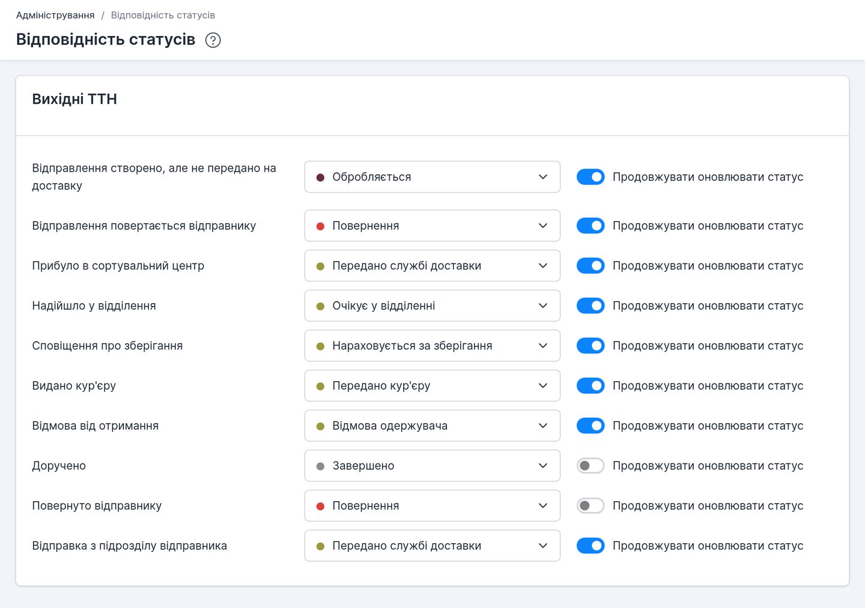The image size is (865, 608).
Task: Click chevron in Очікує у відділенні dropdown
Action: pos(543,306)
